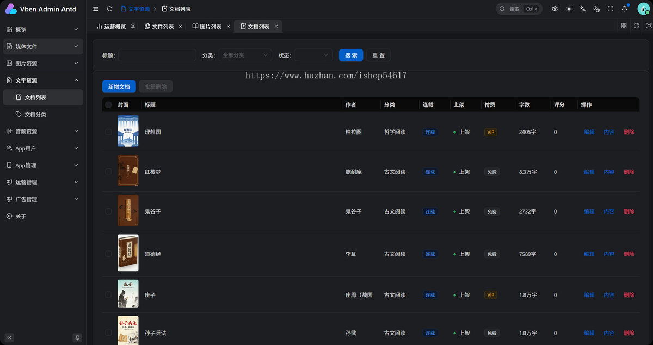Screen dimensions: 653x345
Task: Close the 文件列表 tab
Action: point(180,26)
